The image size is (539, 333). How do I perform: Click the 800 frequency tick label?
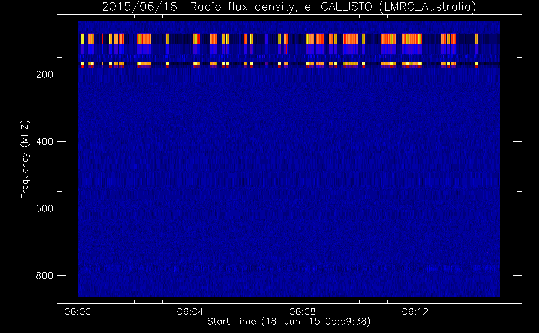45,276
